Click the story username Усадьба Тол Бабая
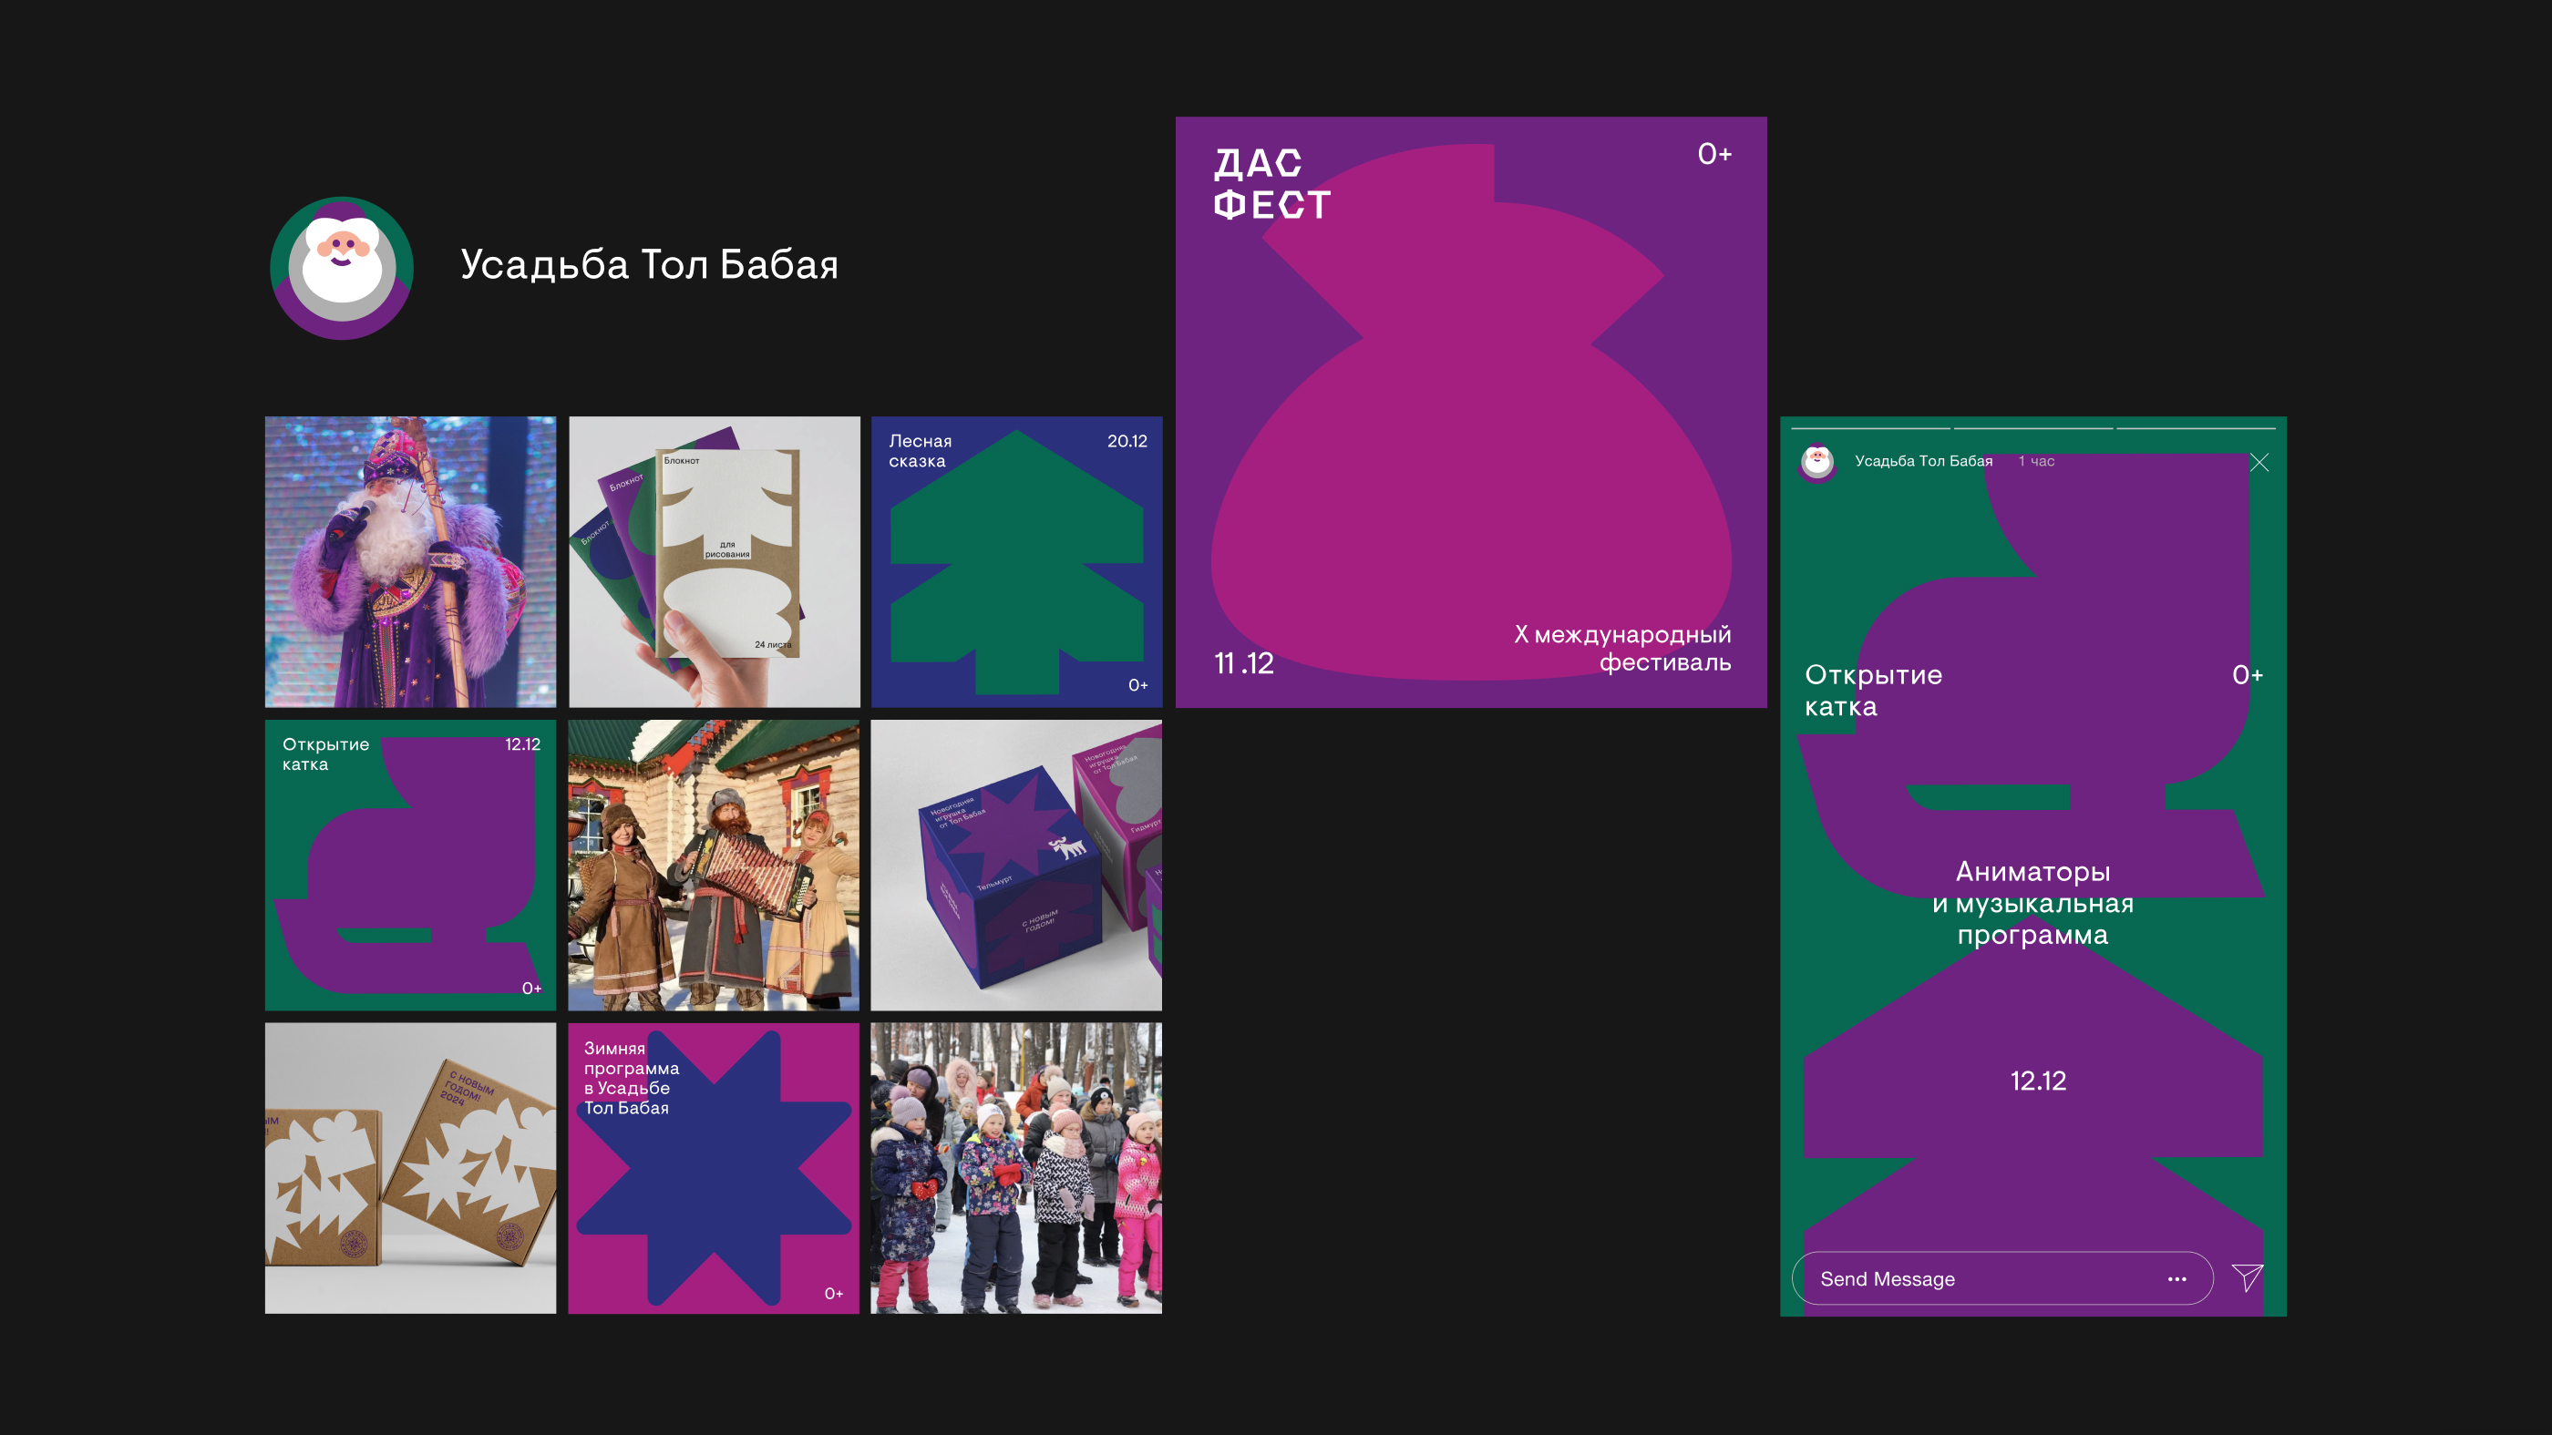This screenshot has width=2552, height=1435. [1923, 462]
